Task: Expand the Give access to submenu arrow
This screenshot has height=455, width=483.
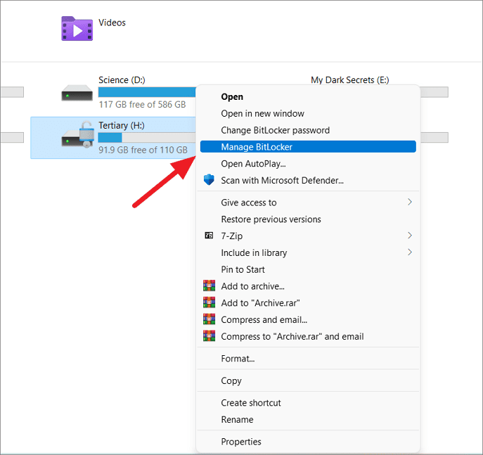Action: click(x=410, y=202)
